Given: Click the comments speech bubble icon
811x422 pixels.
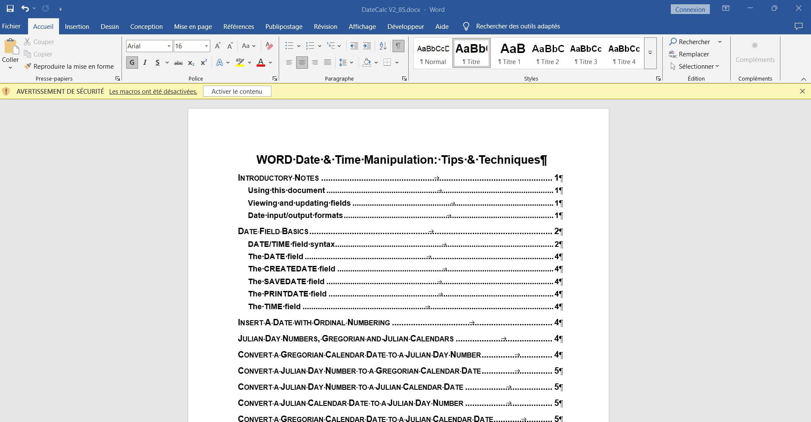Looking at the screenshot, I should pos(799,26).
